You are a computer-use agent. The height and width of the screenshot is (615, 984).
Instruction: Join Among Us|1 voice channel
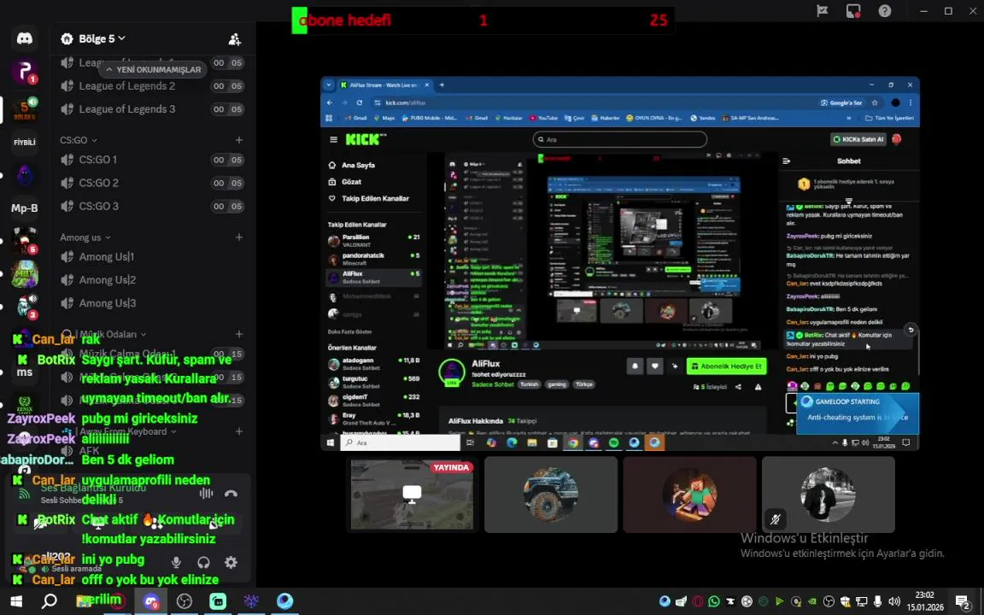tap(152, 256)
